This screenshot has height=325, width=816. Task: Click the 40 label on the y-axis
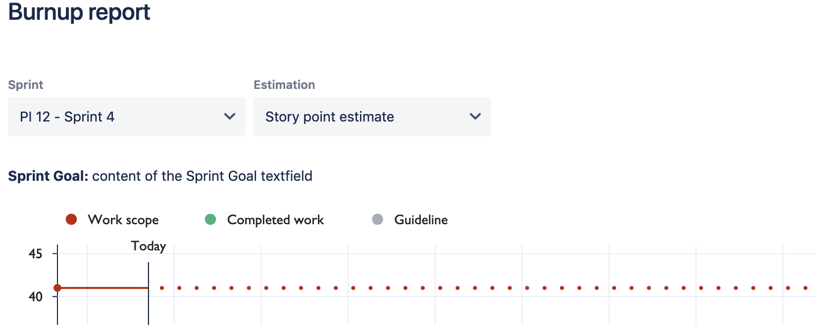35,296
